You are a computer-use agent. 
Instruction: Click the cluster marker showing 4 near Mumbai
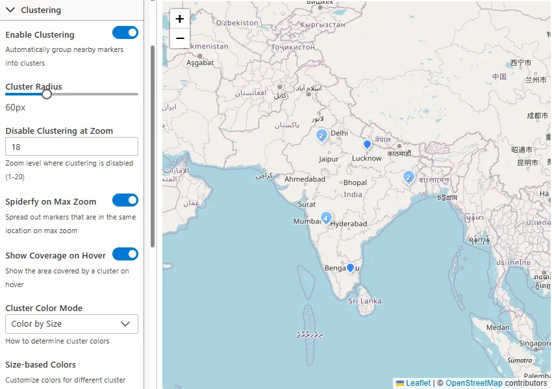[x=326, y=218]
